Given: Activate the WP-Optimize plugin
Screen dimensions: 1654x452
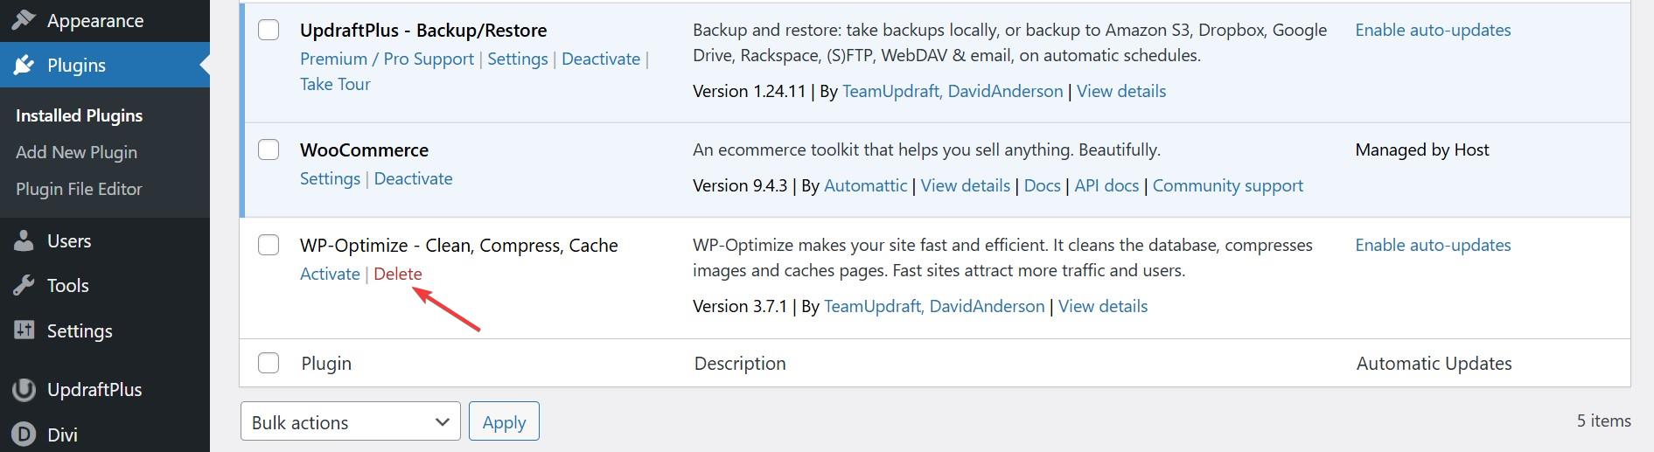Looking at the screenshot, I should pos(330,274).
